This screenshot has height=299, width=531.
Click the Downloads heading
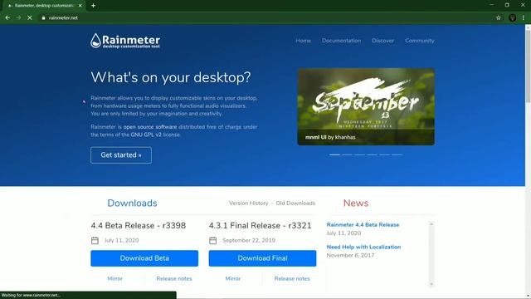click(132, 203)
